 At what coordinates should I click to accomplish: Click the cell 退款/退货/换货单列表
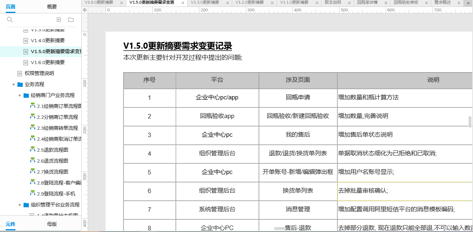(x=298, y=154)
